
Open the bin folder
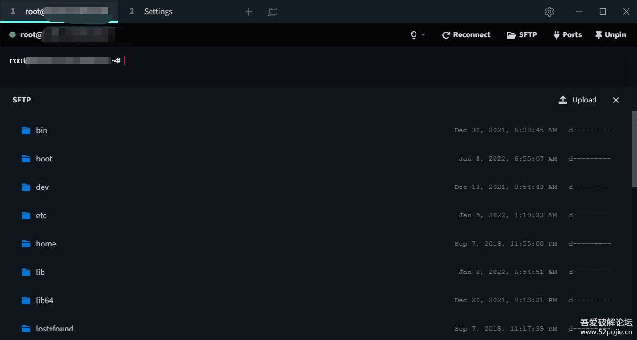(x=42, y=130)
